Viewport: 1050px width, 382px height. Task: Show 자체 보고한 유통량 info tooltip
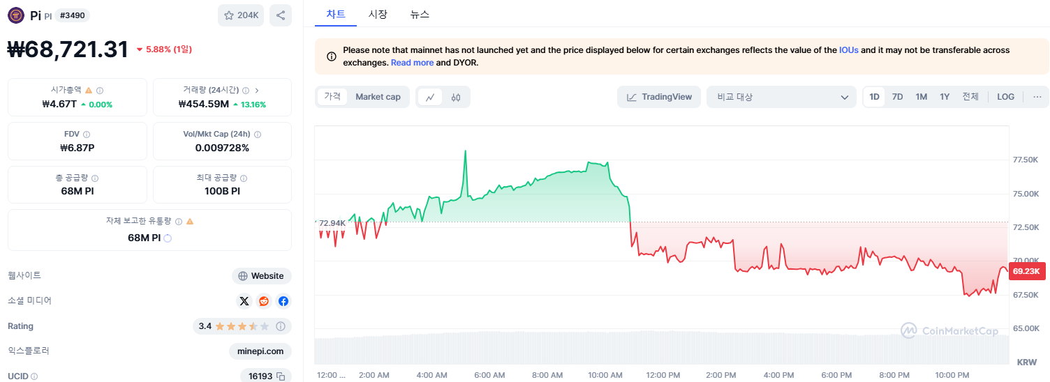point(179,221)
